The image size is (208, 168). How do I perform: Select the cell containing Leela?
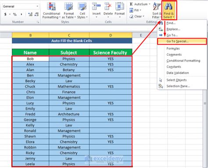pyautogui.click(x=30, y=164)
